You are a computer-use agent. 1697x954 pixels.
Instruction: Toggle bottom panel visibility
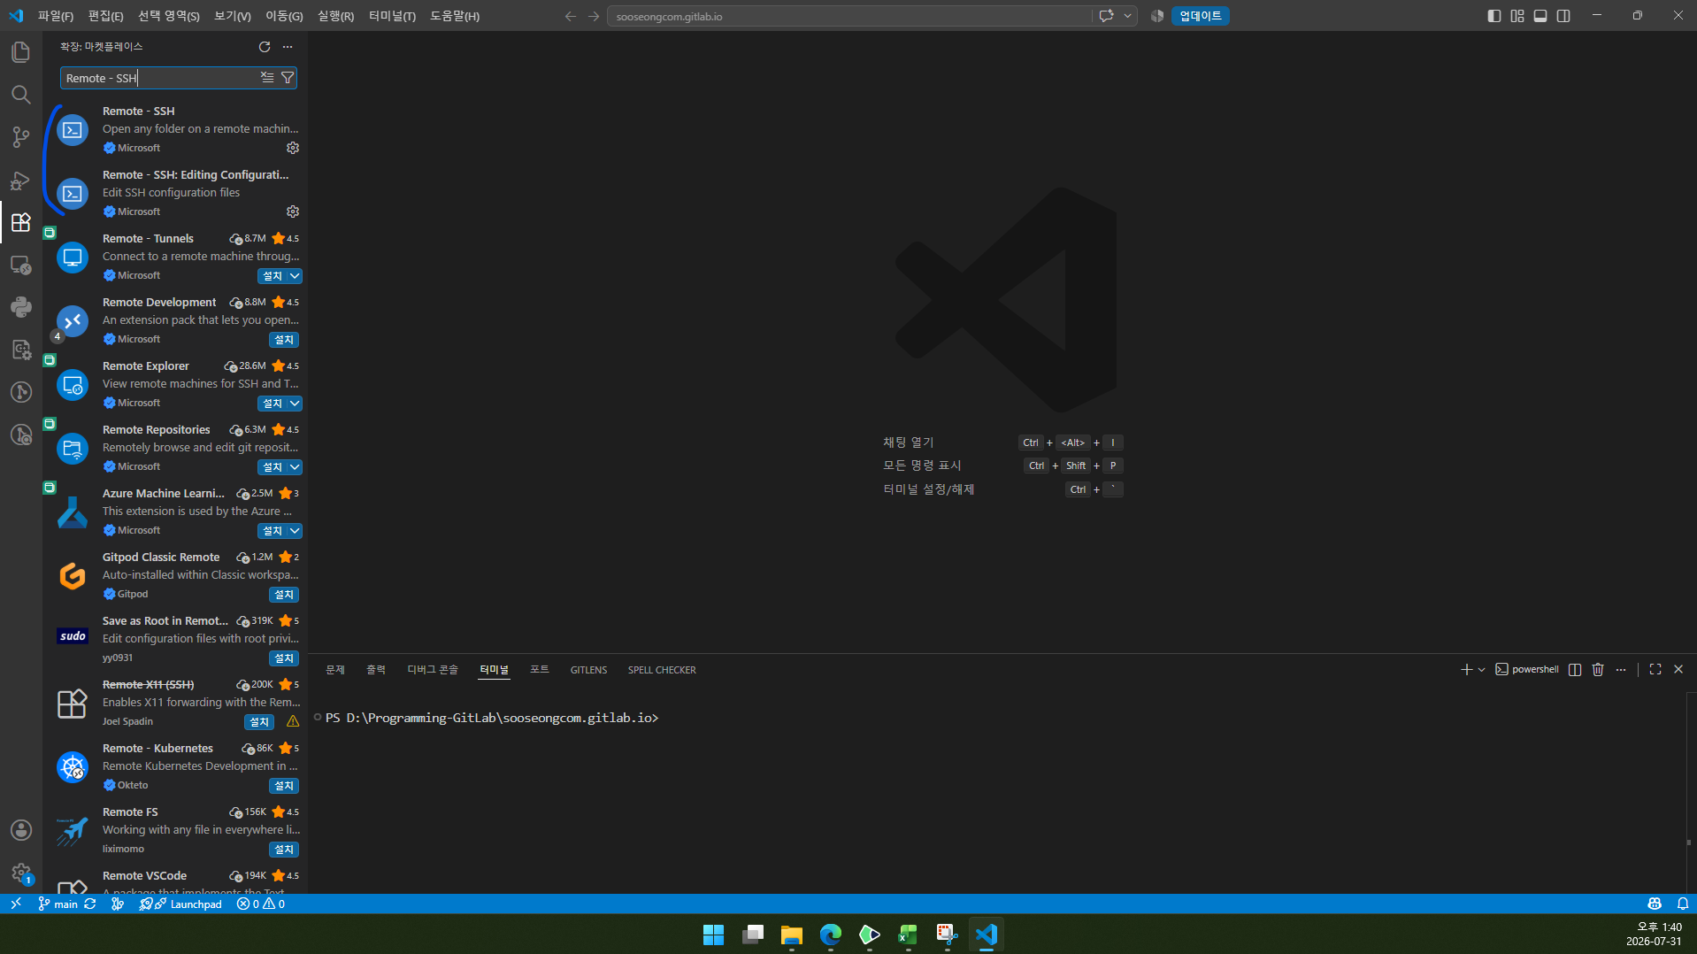click(1540, 16)
